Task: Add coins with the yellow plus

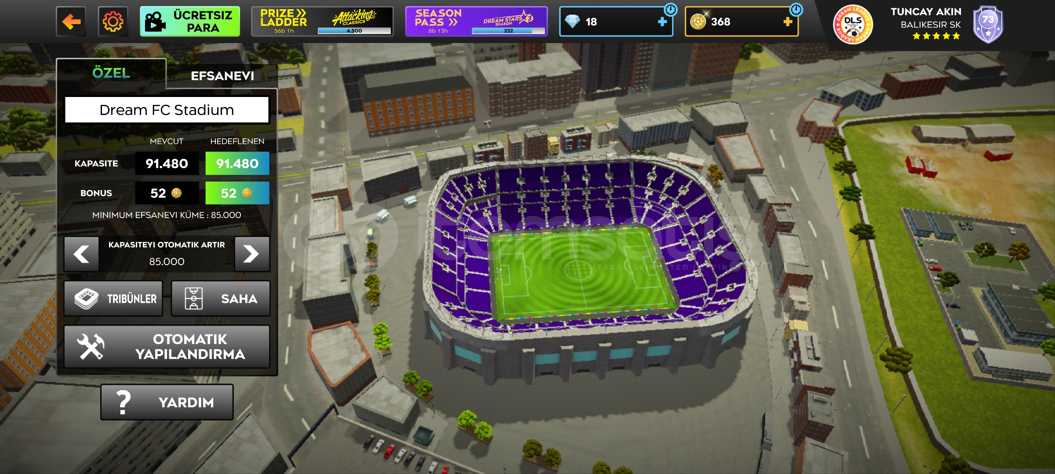Action: click(788, 22)
